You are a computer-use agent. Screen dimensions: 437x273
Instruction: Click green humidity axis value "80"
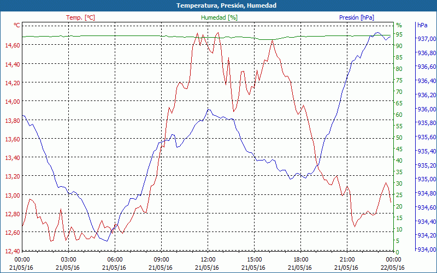tap(399, 69)
